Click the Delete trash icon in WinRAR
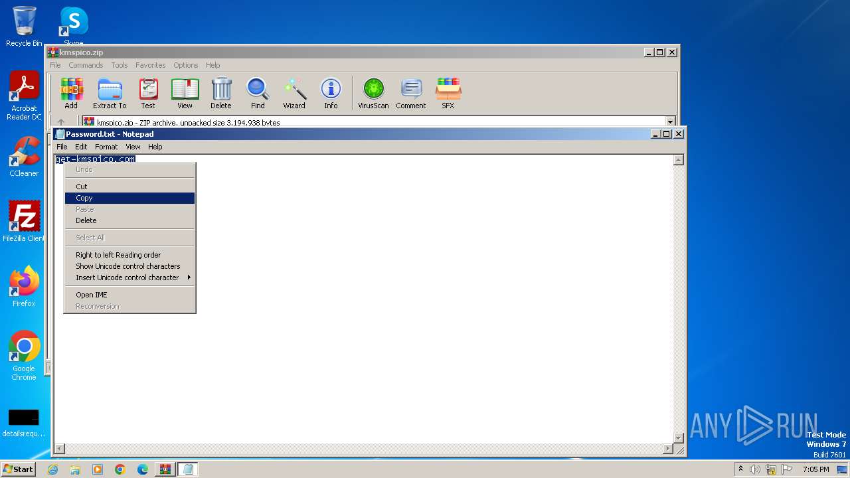Viewport: 850px width, 478px height. click(x=221, y=93)
